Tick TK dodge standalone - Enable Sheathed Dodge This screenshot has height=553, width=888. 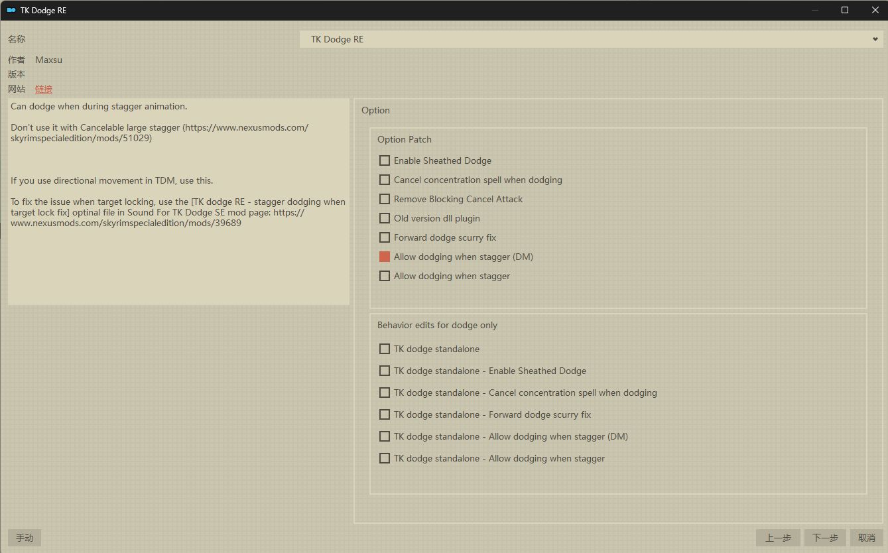[x=385, y=371]
